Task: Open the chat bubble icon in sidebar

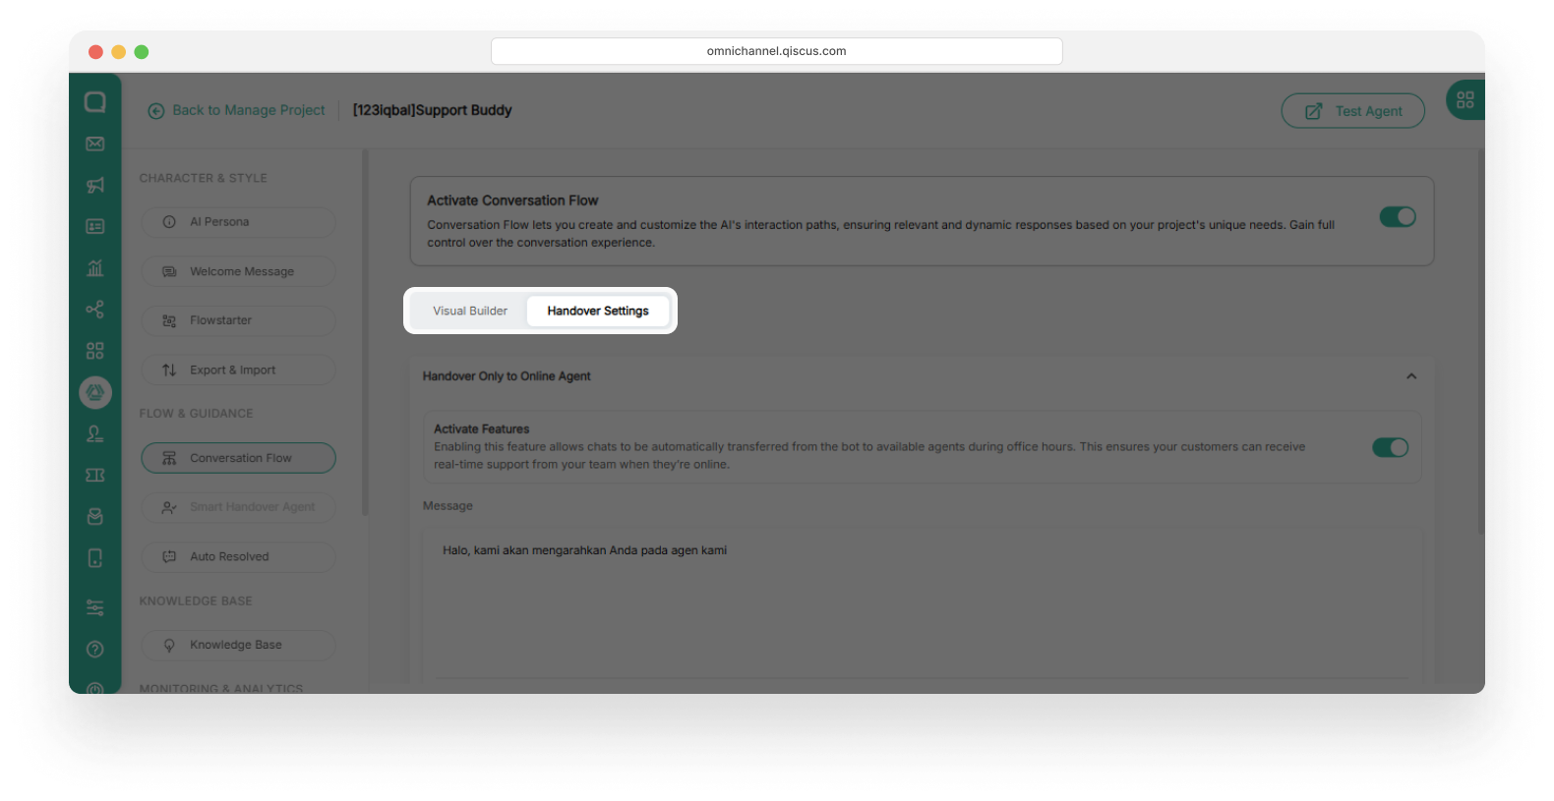Action: point(95,102)
